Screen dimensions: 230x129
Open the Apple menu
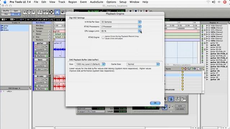click(5, 2)
